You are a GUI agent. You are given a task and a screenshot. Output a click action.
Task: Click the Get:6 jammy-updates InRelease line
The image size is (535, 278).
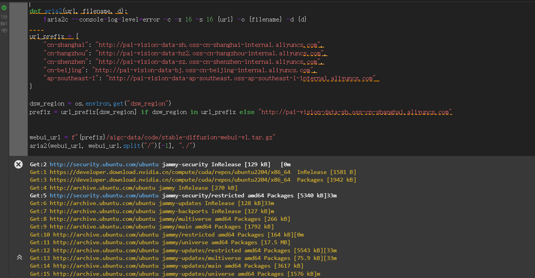pyautogui.click(x=152, y=203)
